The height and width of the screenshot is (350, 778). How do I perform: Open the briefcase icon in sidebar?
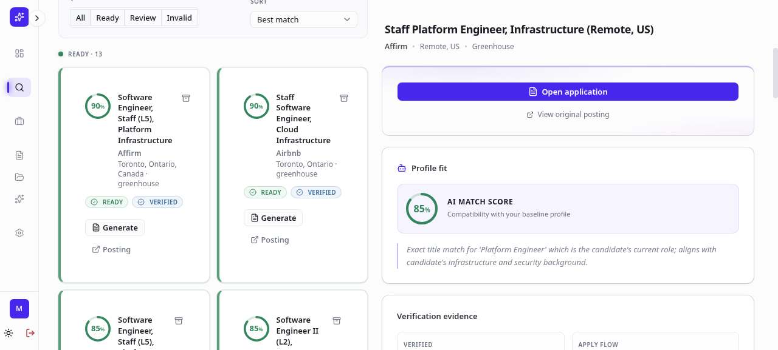[19, 121]
